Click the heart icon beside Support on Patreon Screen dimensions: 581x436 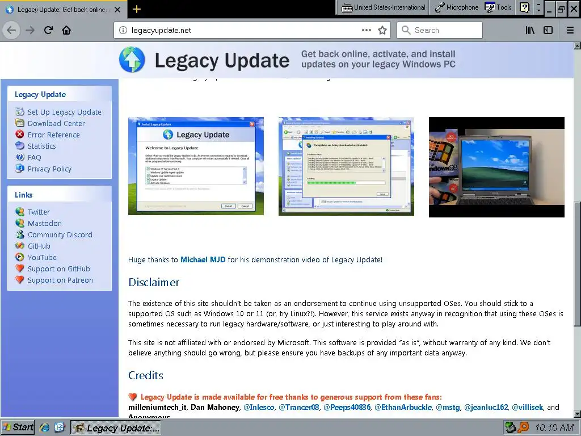coord(20,279)
